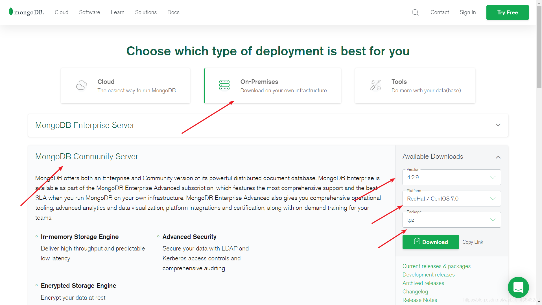Open the Software navigation menu
The width and height of the screenshot is (542, 305).
pos(89,12)
